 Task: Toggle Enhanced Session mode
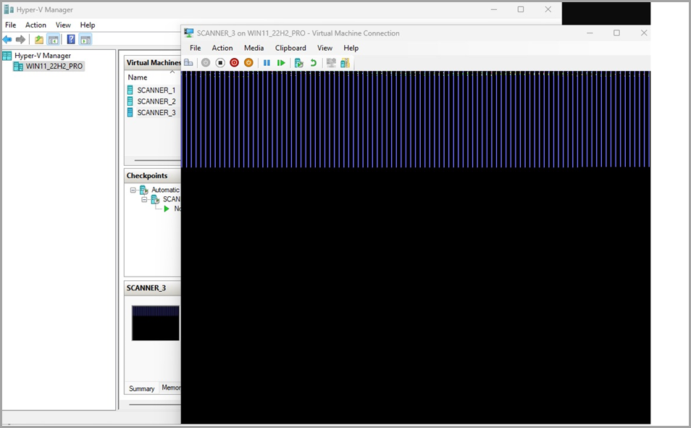coord(331,63)
